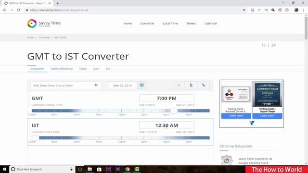308x173 pixels.
Task: Click the page vertical scrollbar
Action: pos(306,28)
